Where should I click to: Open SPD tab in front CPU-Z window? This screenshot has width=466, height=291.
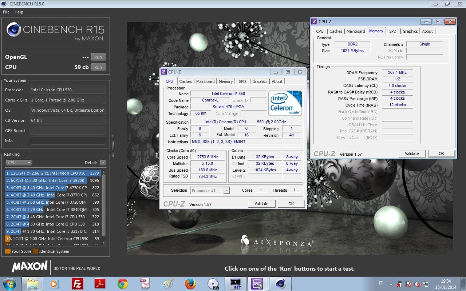[x=242, y=81]
